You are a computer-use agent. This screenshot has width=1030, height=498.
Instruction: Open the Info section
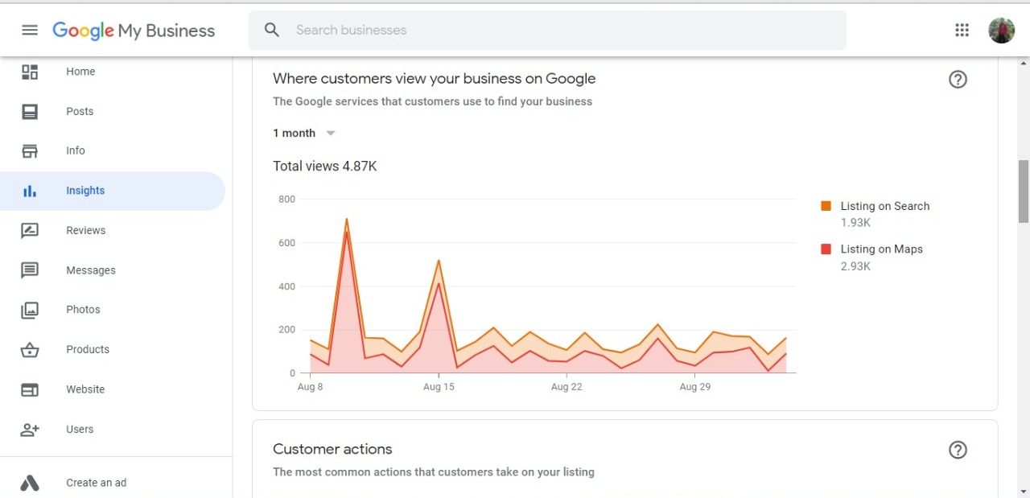pos(76,150)
